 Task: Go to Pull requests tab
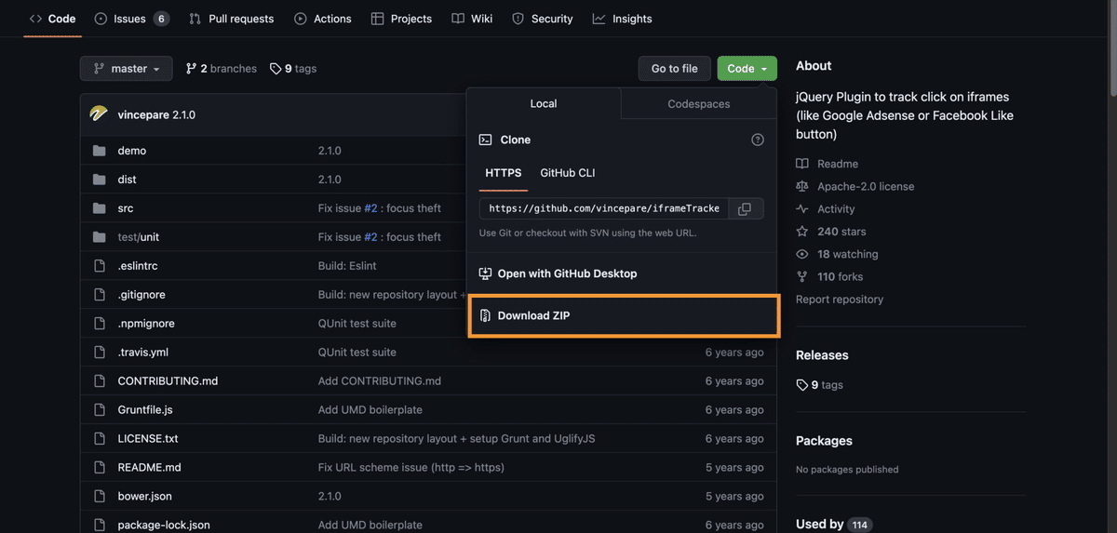tap(231, 19)
